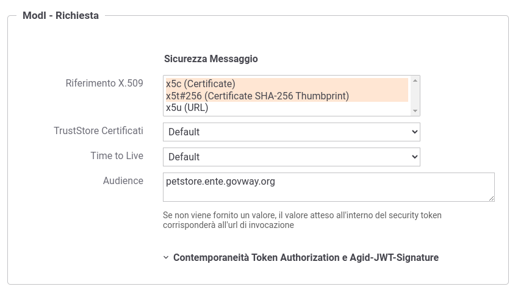Screen dimensions: 518x292
Task: Click the Audience textarea resize handle
Action: [491, 198]
